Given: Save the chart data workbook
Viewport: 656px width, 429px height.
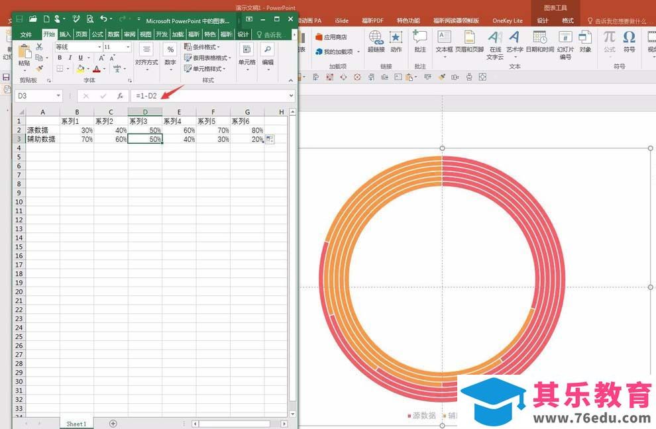Looking at the screenshot, I should (19, 19).
